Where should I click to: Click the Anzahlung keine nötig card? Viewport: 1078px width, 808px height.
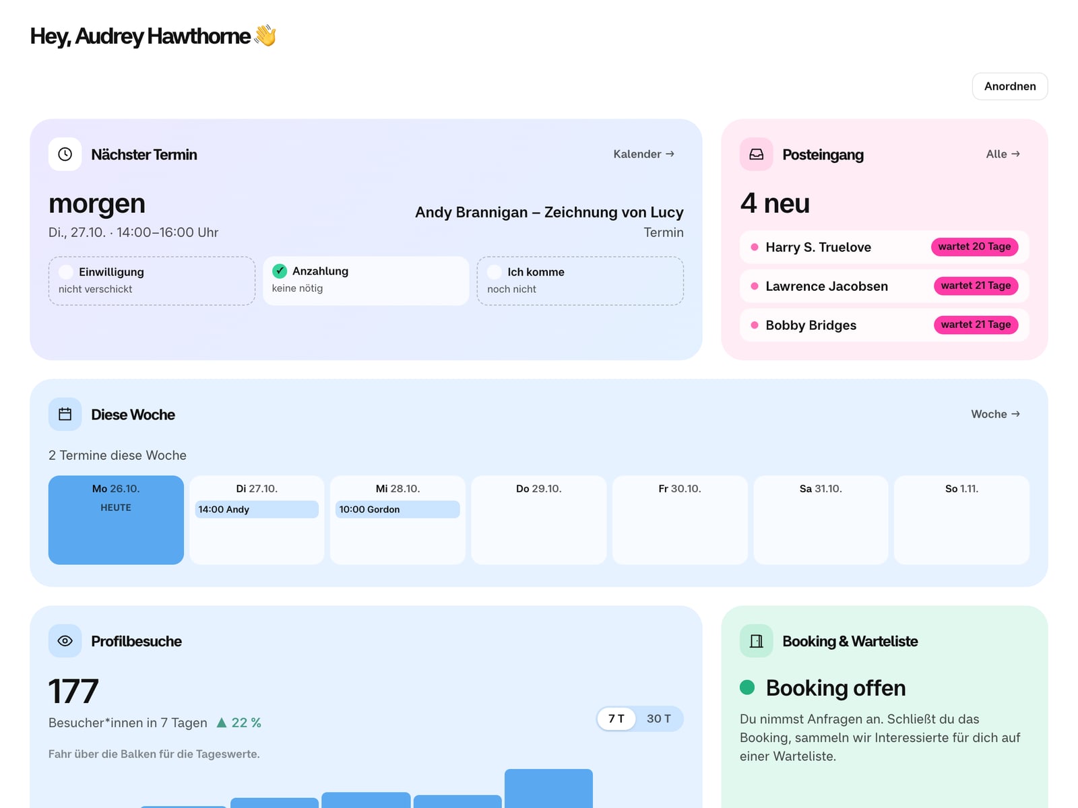point(366,281)
